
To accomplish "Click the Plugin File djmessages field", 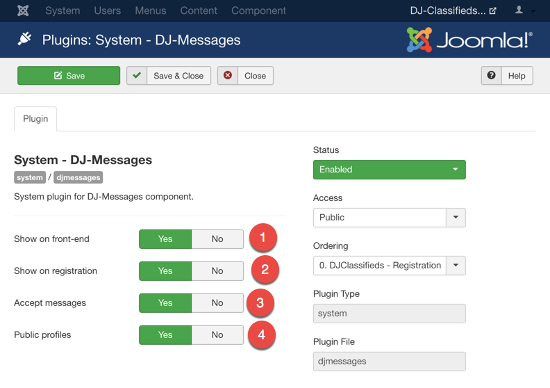I will point(390,362).
